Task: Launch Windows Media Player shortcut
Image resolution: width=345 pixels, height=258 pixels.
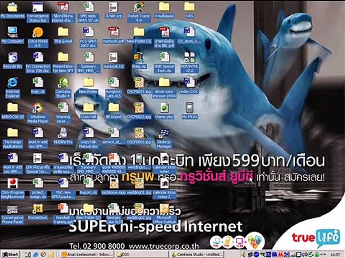Action: point(38,113)
